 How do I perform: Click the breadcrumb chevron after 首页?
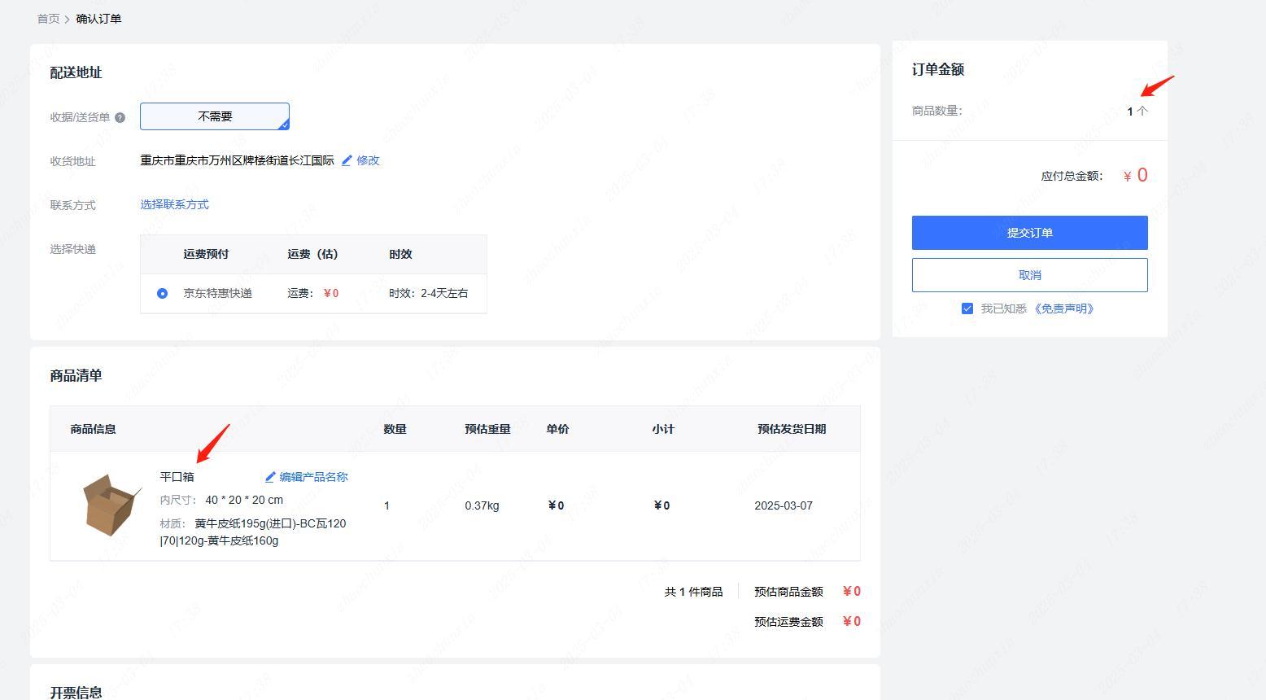click(68, 19)
